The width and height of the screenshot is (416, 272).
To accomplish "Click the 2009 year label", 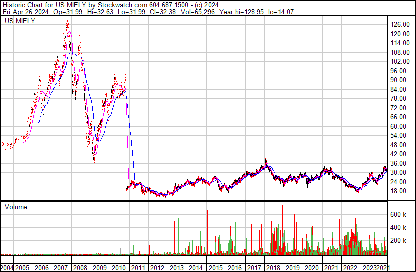I will pos(100,268).
